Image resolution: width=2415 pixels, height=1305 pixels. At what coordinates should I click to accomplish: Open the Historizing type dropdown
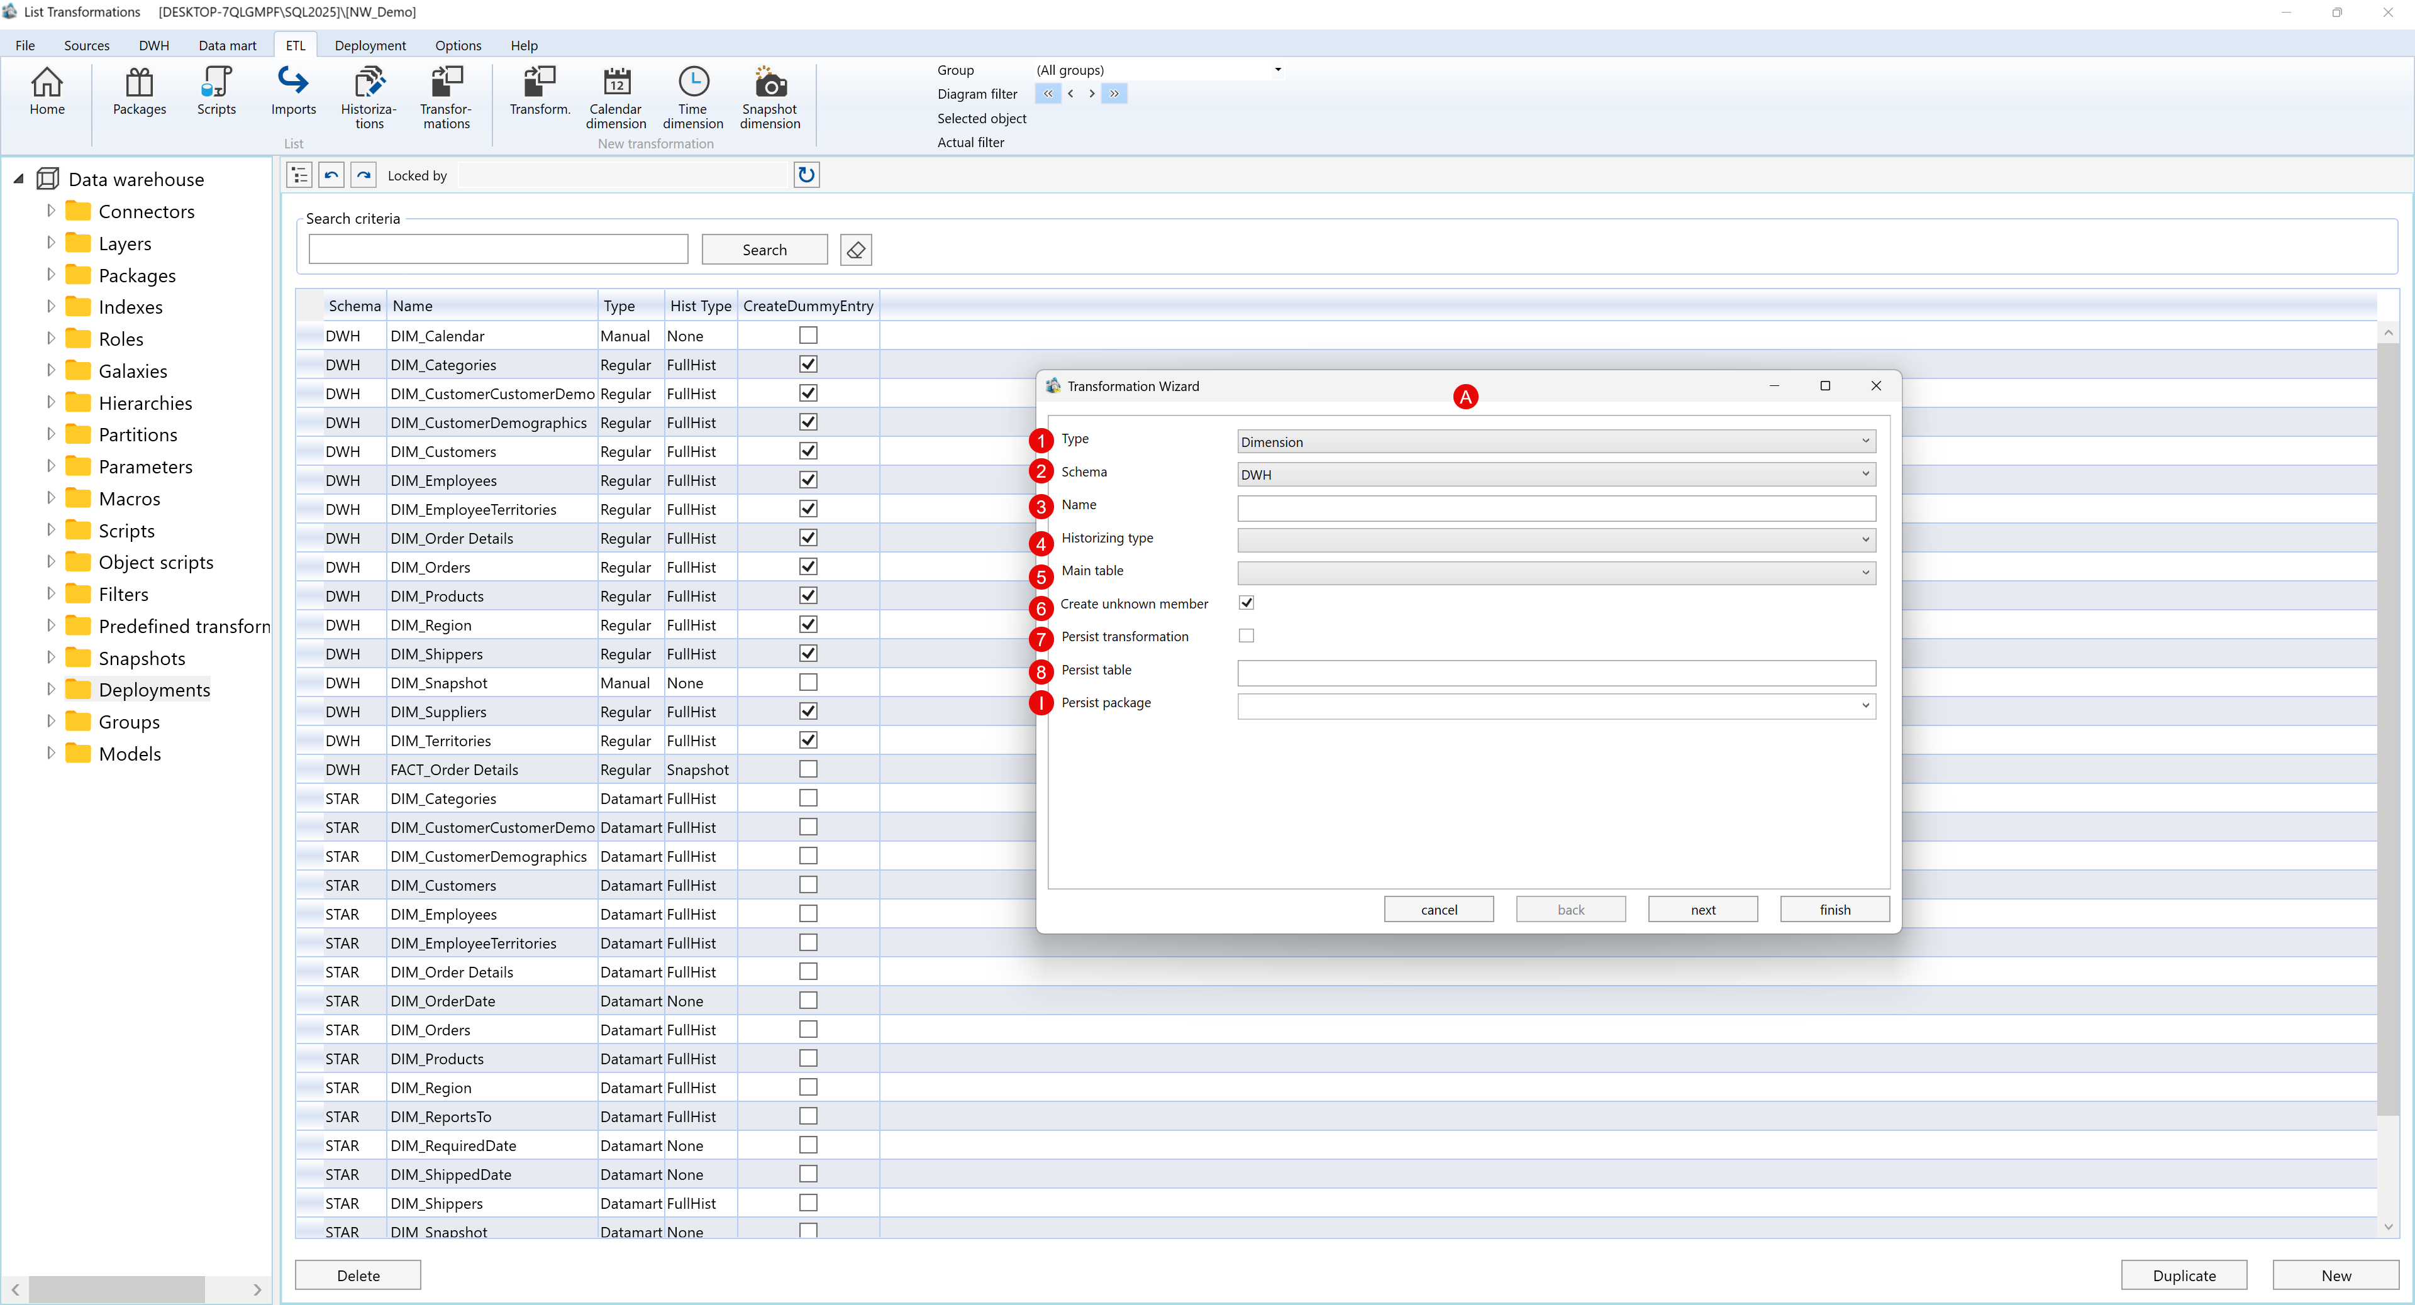point(1555,539)
